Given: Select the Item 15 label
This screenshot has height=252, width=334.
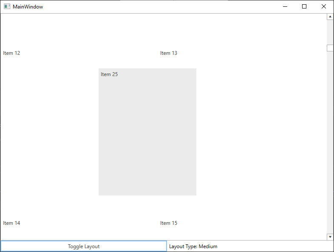Looking at the screenshot, I should (169, 223).
